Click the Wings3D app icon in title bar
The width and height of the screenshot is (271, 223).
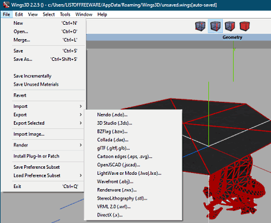(6, 5)
